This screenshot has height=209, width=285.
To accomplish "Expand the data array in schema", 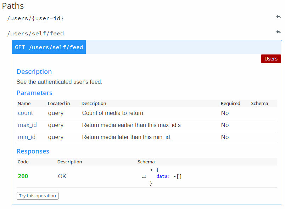I will (174, 176).
